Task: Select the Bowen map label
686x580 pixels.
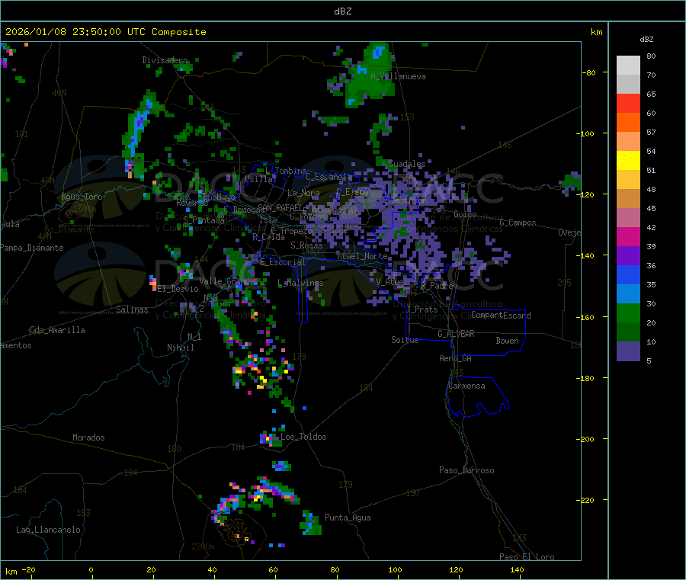Action: click(507, 341)
